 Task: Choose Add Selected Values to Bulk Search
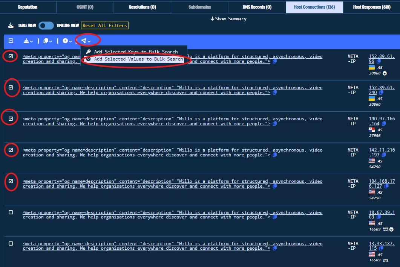[134, 59]
